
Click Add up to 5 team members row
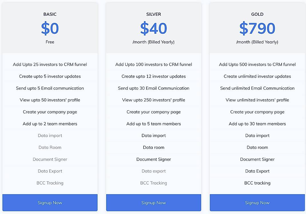(154, 124)
